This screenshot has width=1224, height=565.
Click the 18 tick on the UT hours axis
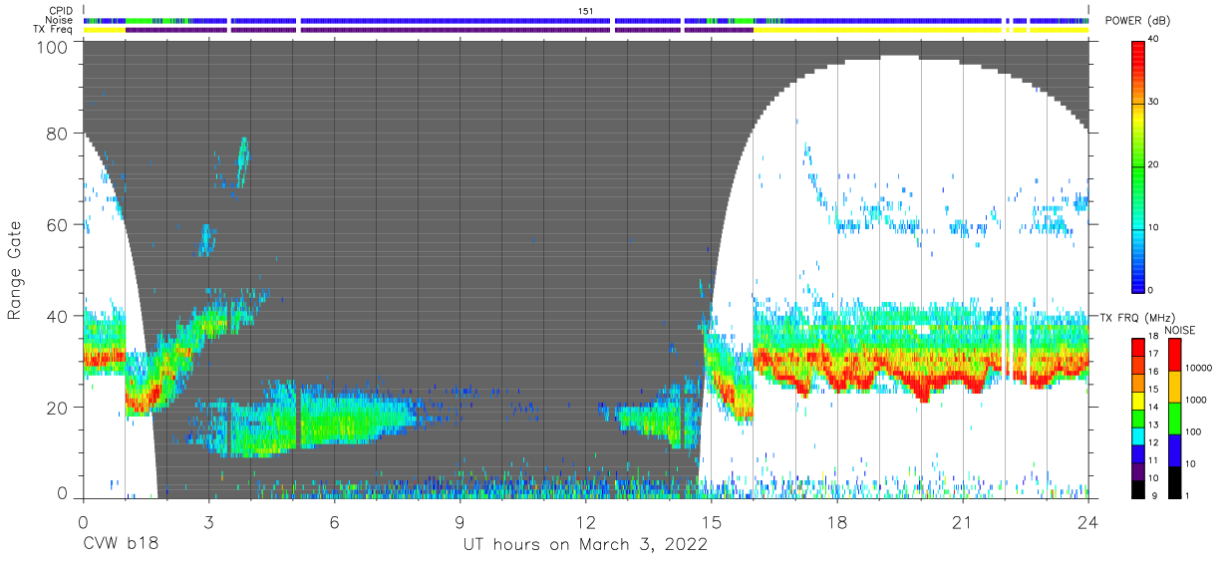click(837, 522)
